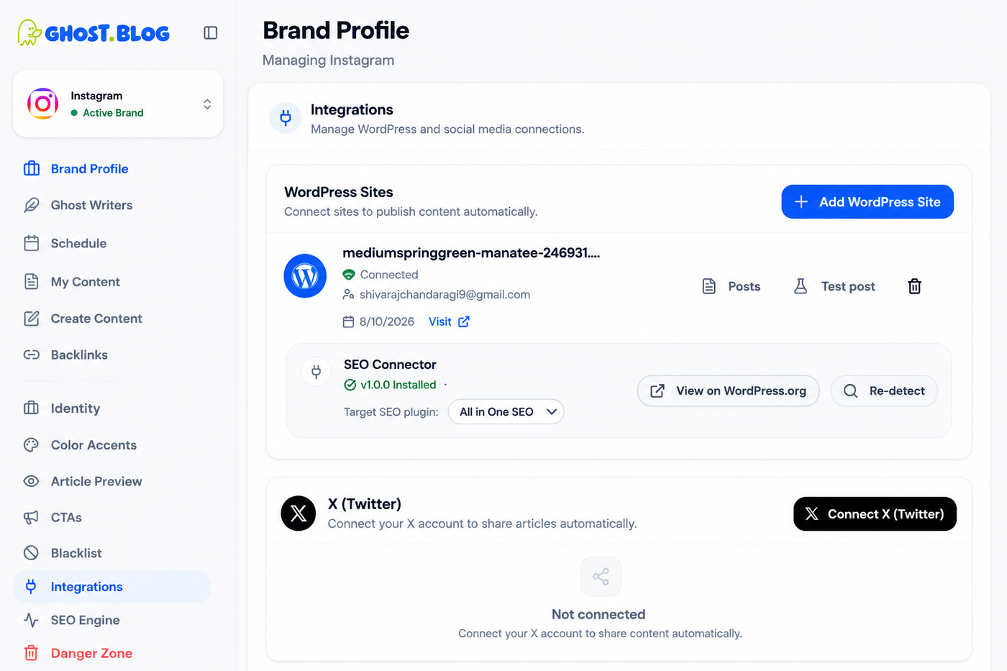Click the share icon in Not connected area

[x=601, y=576]
